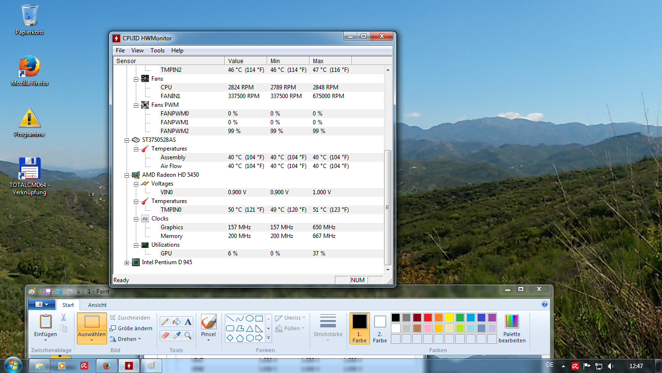This screenshot has height=373, width=662.
Task: Open the Drehen rotate dropdown
Action: pos(125,339)
